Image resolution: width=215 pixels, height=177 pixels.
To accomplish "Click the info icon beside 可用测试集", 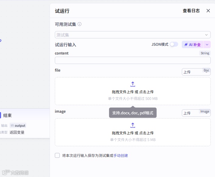I will [79, 24].
